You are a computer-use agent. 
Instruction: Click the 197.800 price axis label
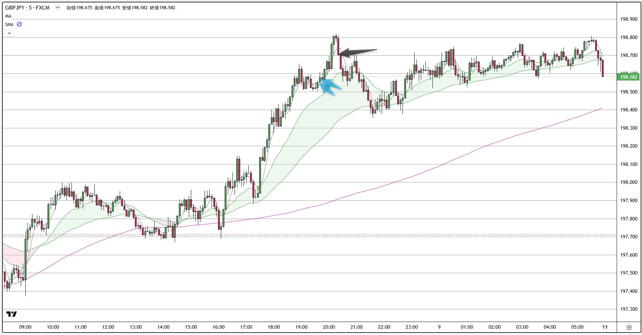pyautogui.click(x=629, y=219)
